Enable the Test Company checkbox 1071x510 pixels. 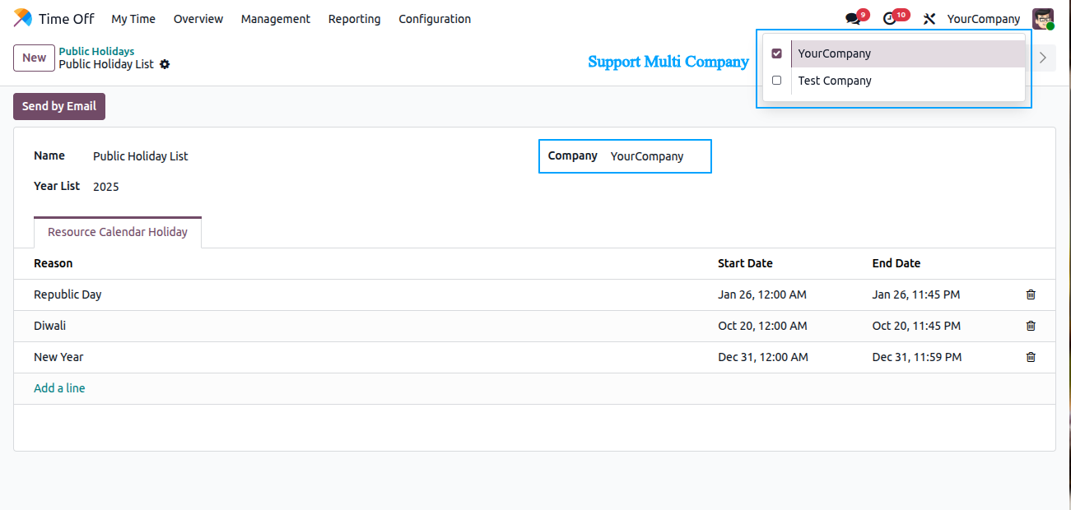[x=776, y=81]
